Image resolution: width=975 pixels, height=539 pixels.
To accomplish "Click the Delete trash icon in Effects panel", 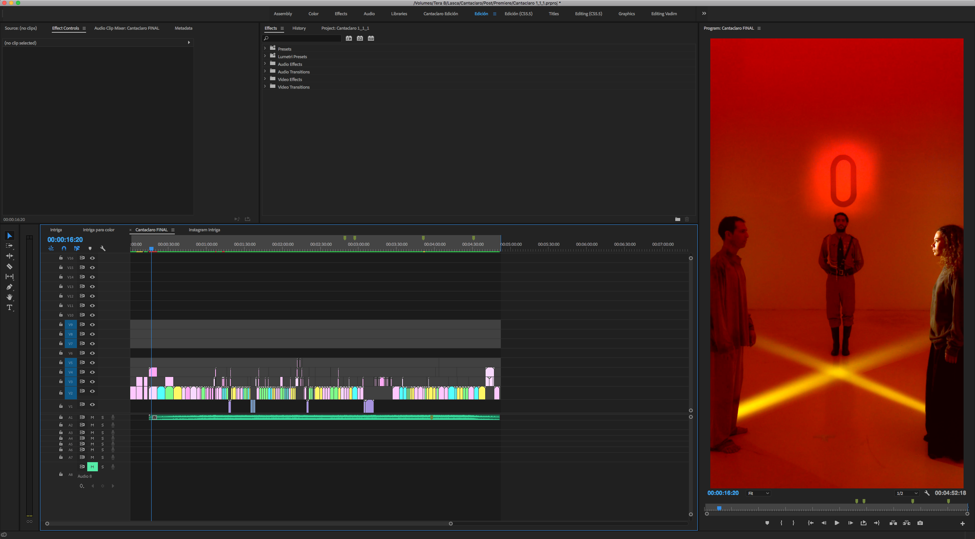I will [x=687, y=219].
